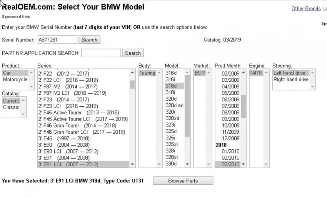
Task: Select production month 12/2009
Action: tap(228, 138)
